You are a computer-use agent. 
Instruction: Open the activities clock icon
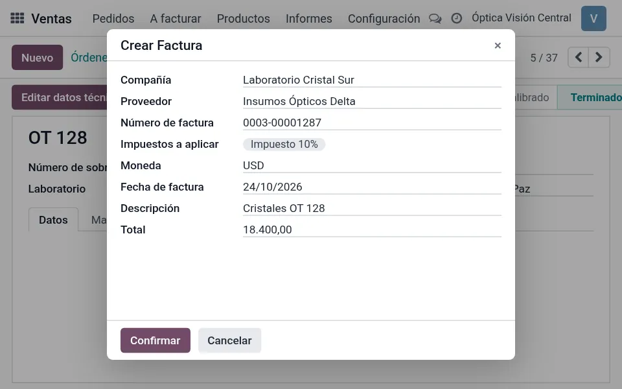point(457,18)
